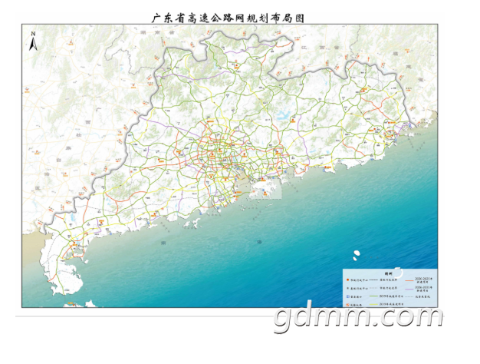Click the map title 广东省高速公路网规划布局图

point(228,18)
